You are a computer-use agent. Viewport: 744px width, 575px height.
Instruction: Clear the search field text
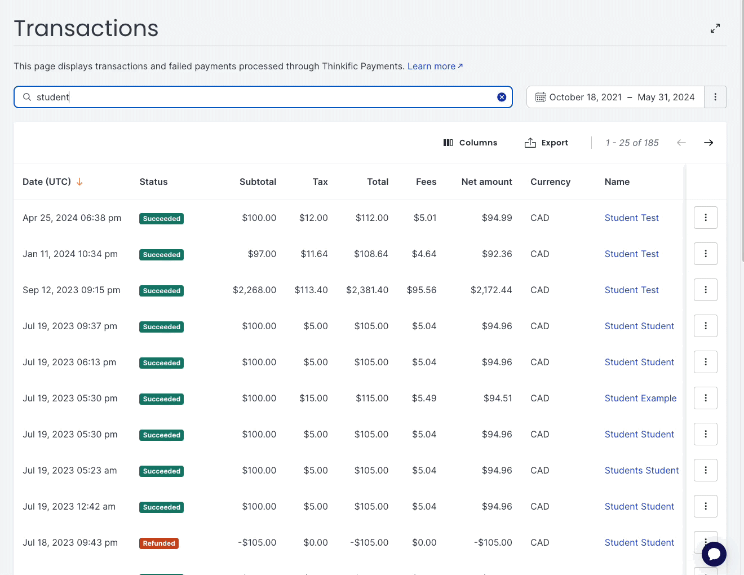[502, 97]
